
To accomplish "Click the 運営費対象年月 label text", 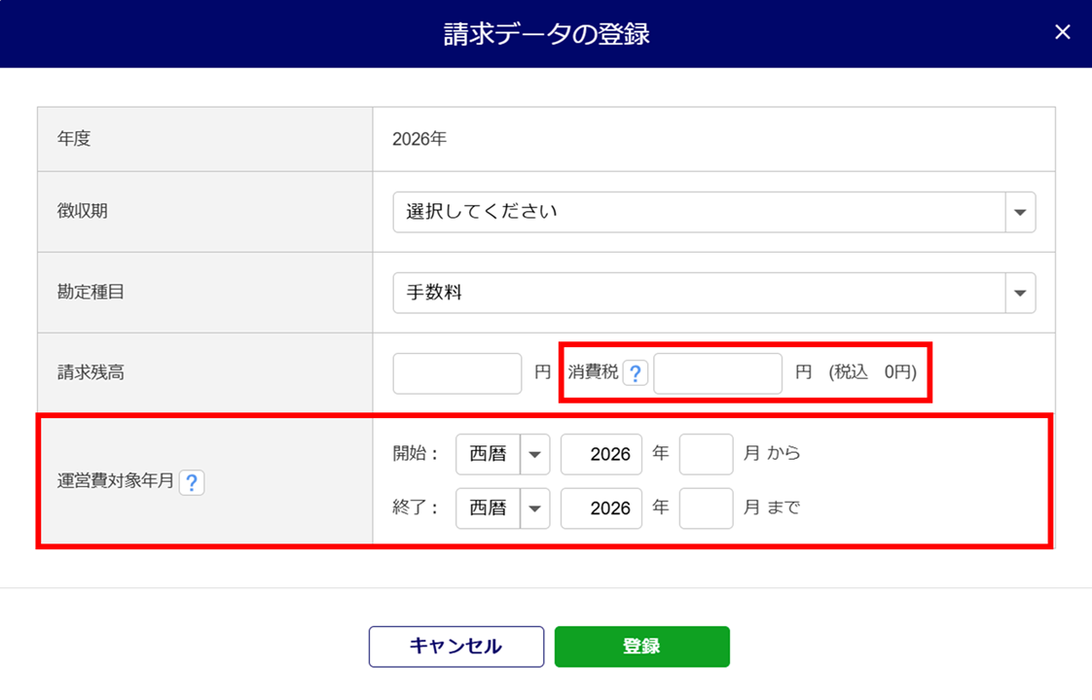I will pos(115,481).
